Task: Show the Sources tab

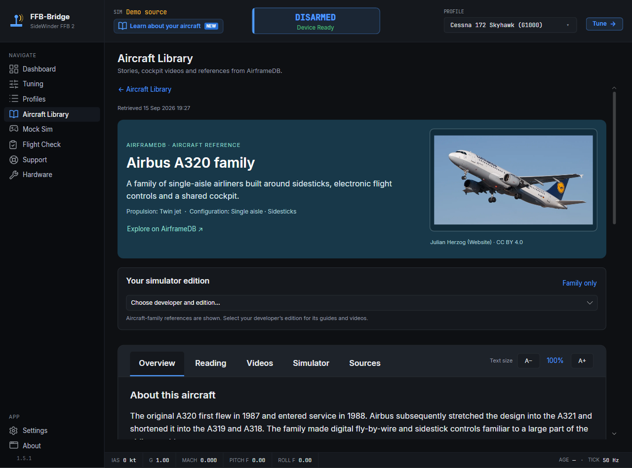Action: point(365,363)
